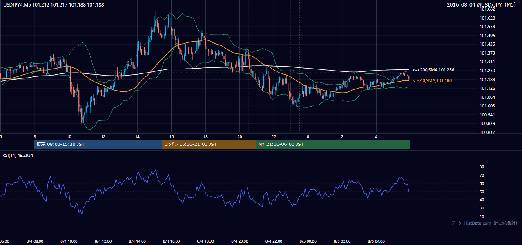Click the RSI 40 level label

click(x=482, y=200)
